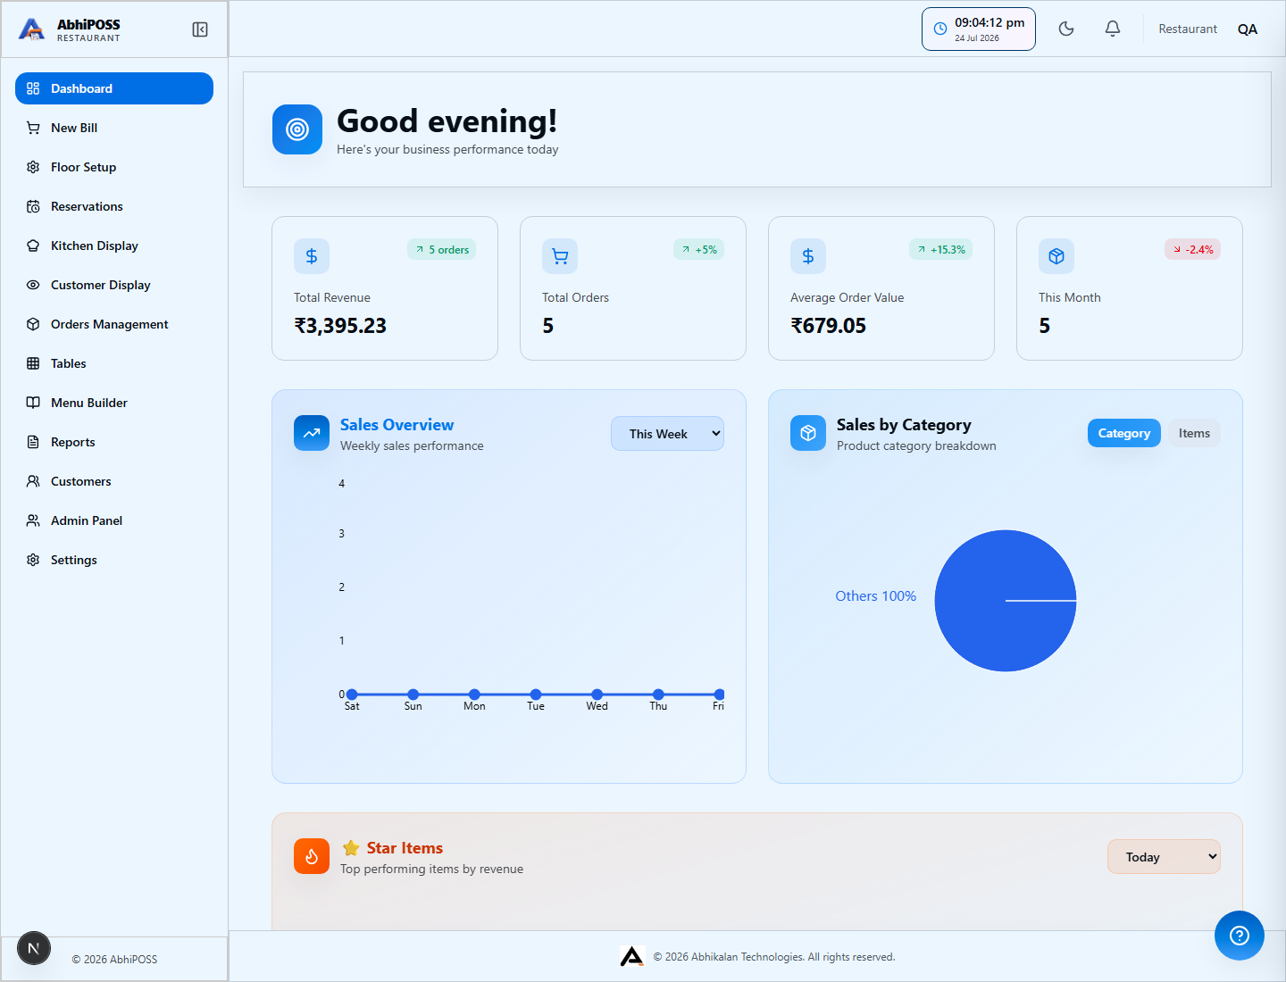
Task: Click the clock date-time widget
Action: click(x=979, y=29)
